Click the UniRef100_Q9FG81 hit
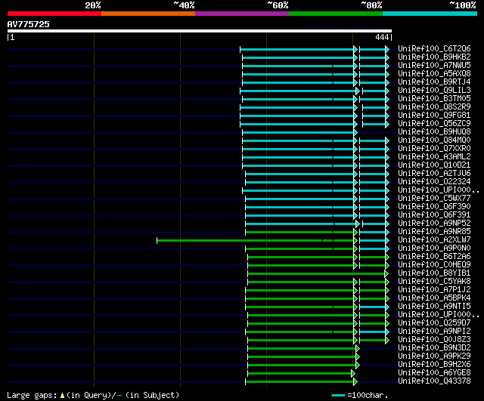Viewport: 484px width, 401px height. click(x=434, y=116)
